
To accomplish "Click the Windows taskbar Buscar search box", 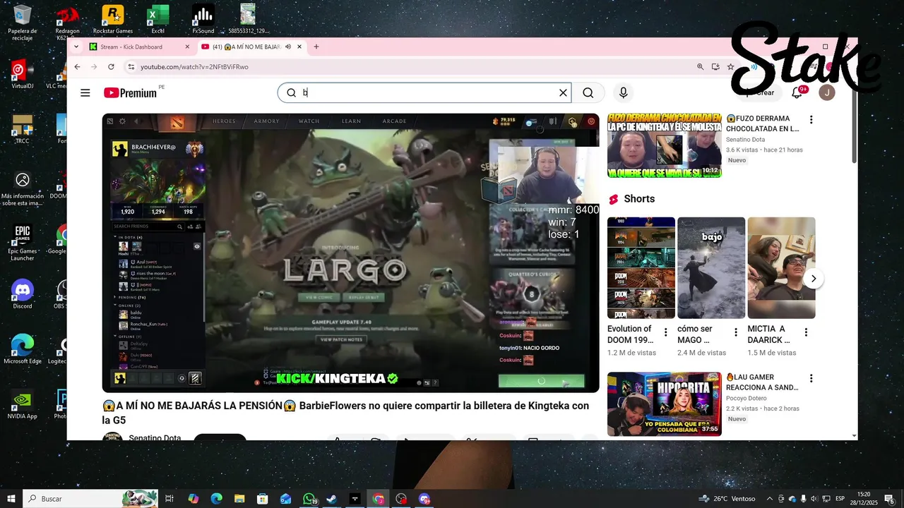I will 90,499.
